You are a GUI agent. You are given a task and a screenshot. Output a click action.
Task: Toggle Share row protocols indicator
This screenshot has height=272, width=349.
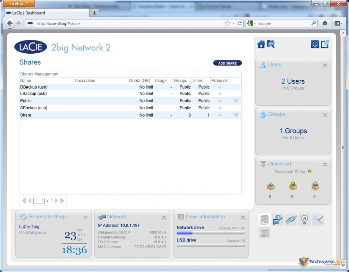tap(220, 115)
